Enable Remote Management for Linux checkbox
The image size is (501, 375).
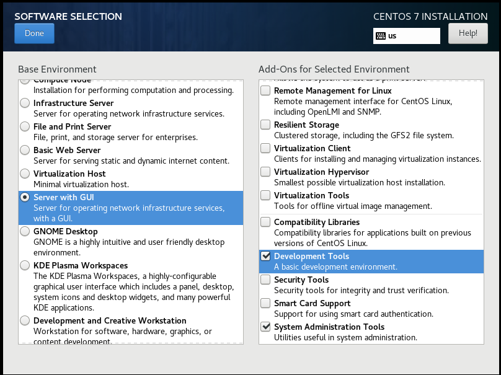[x=265, y=90]
